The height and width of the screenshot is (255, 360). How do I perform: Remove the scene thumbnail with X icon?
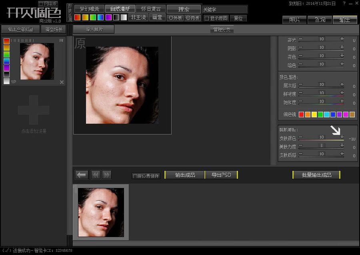click(x=62, y=82)
